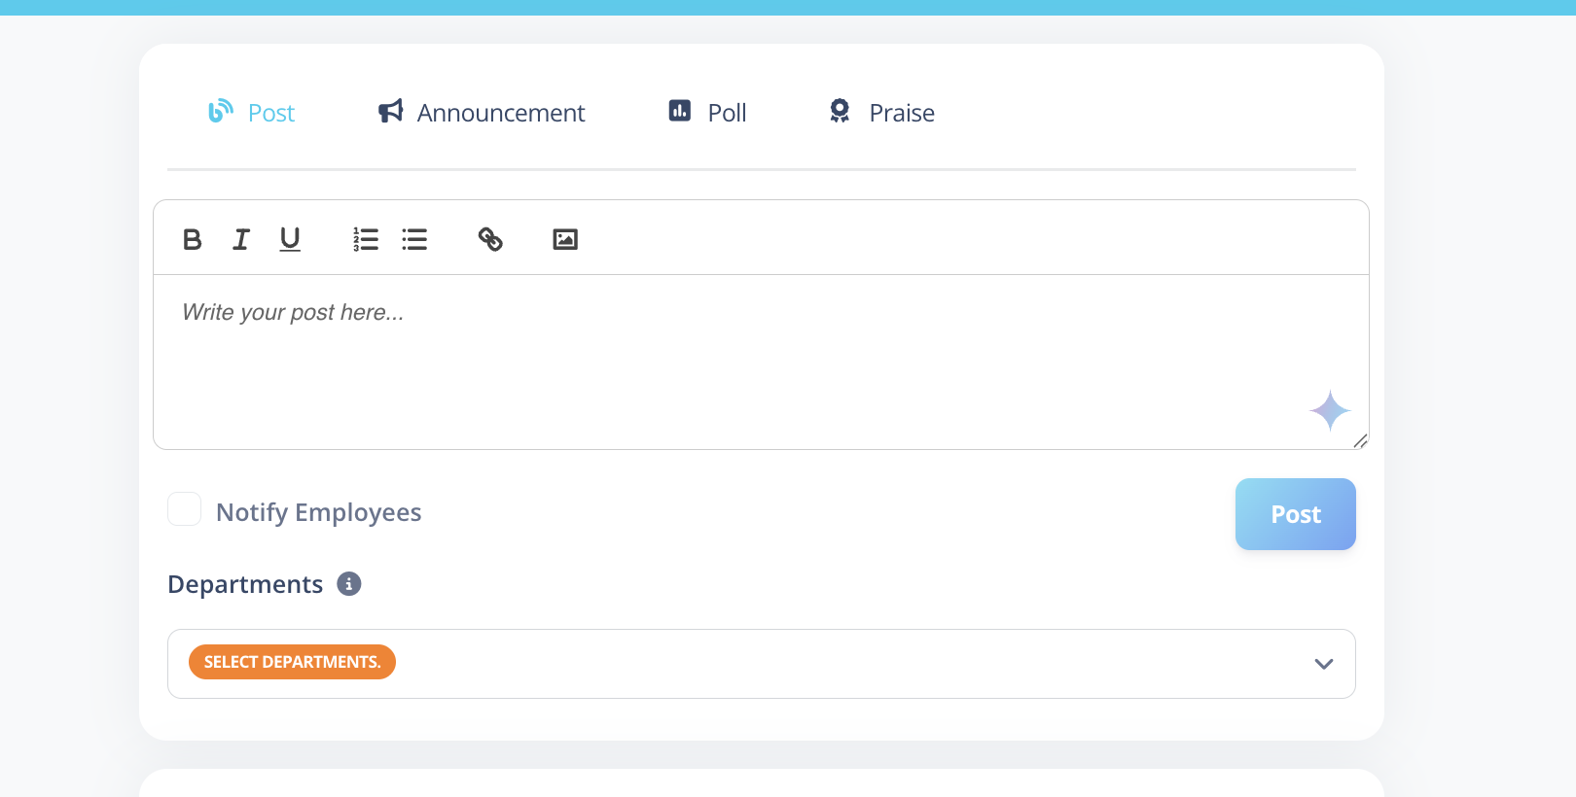Submit with the blue Post button
The image size is (1576, 797).
1296,514
